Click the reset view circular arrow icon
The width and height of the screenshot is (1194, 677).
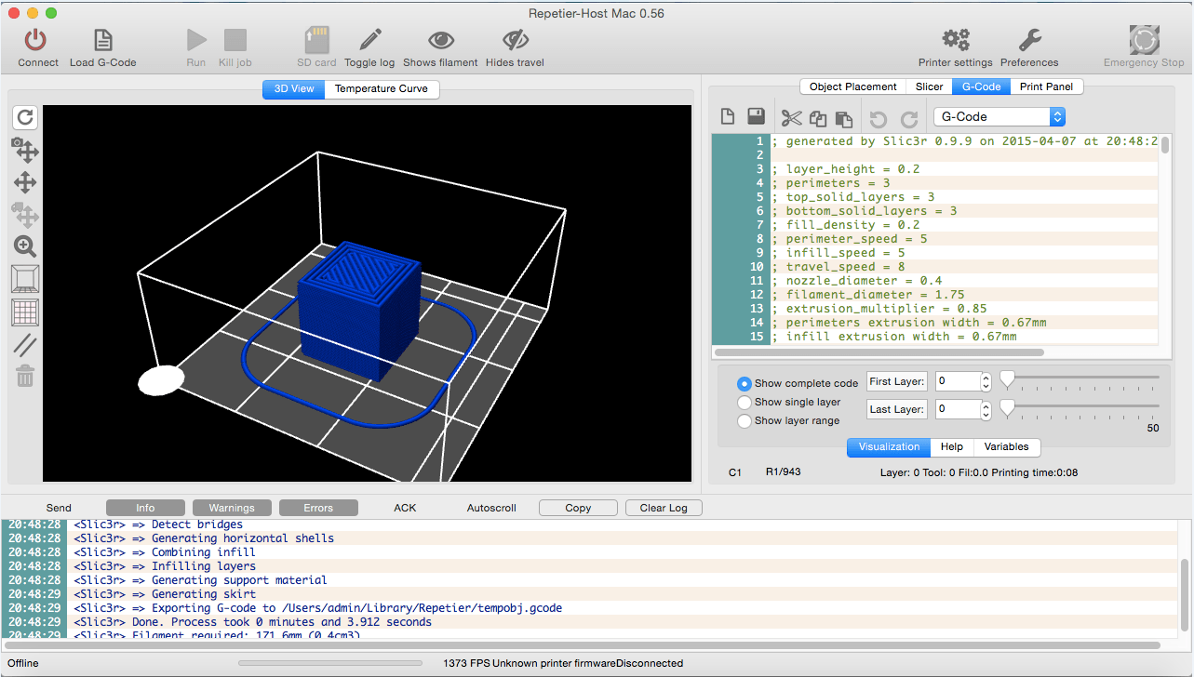tap(25, 117)
